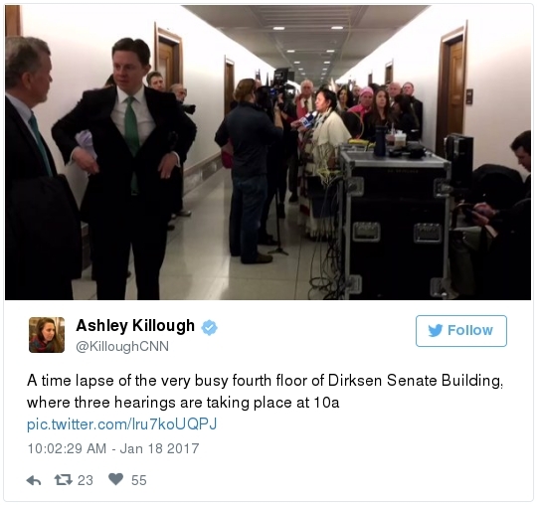Click the man wearing green tie in video
537x505 pixels.
(x=125, y=164)
